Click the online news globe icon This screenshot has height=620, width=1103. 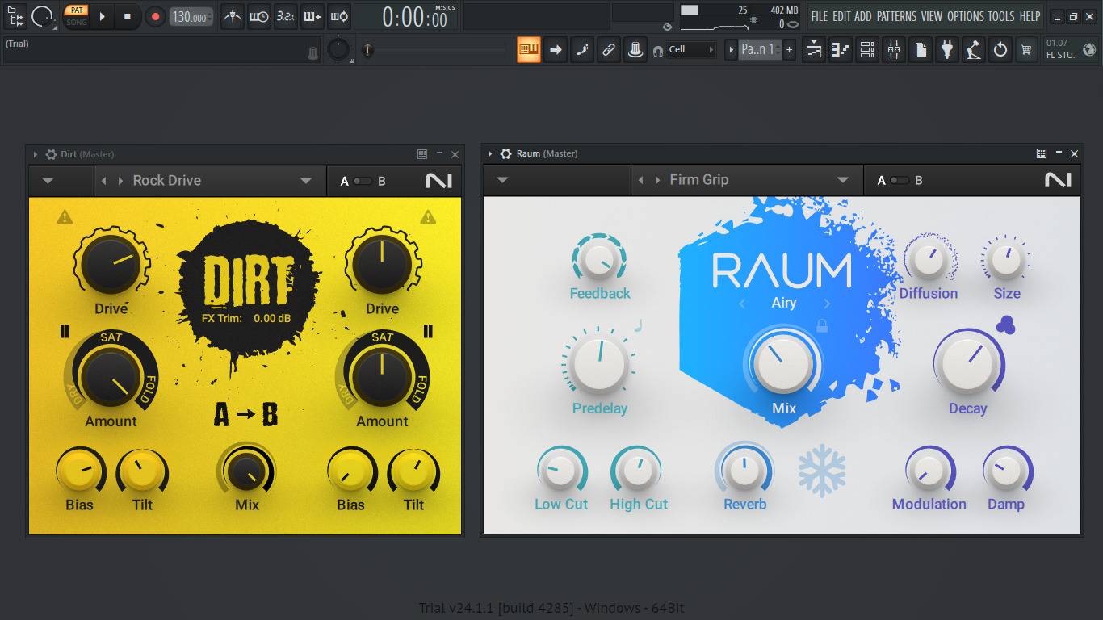click(1090, 49)
